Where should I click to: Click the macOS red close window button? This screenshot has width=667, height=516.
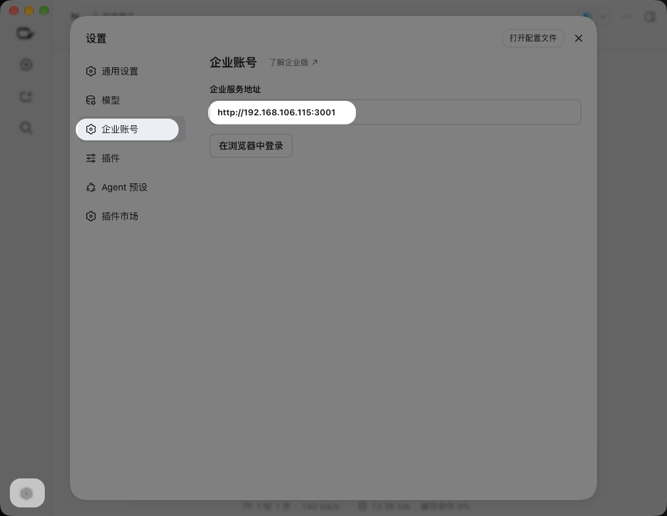click(x=14, y=11)
